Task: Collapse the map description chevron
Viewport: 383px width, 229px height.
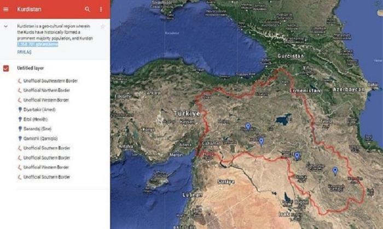Action: click(x=5, y=26)
